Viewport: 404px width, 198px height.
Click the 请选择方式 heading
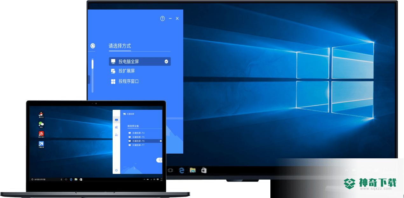[120, 46]
